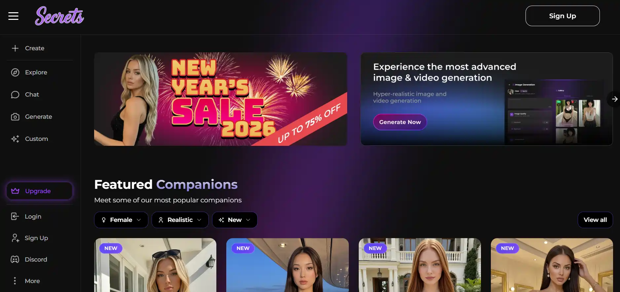620x292 pixels.
Task: Click the Custom sparkle icon
Action: [15, 139]
